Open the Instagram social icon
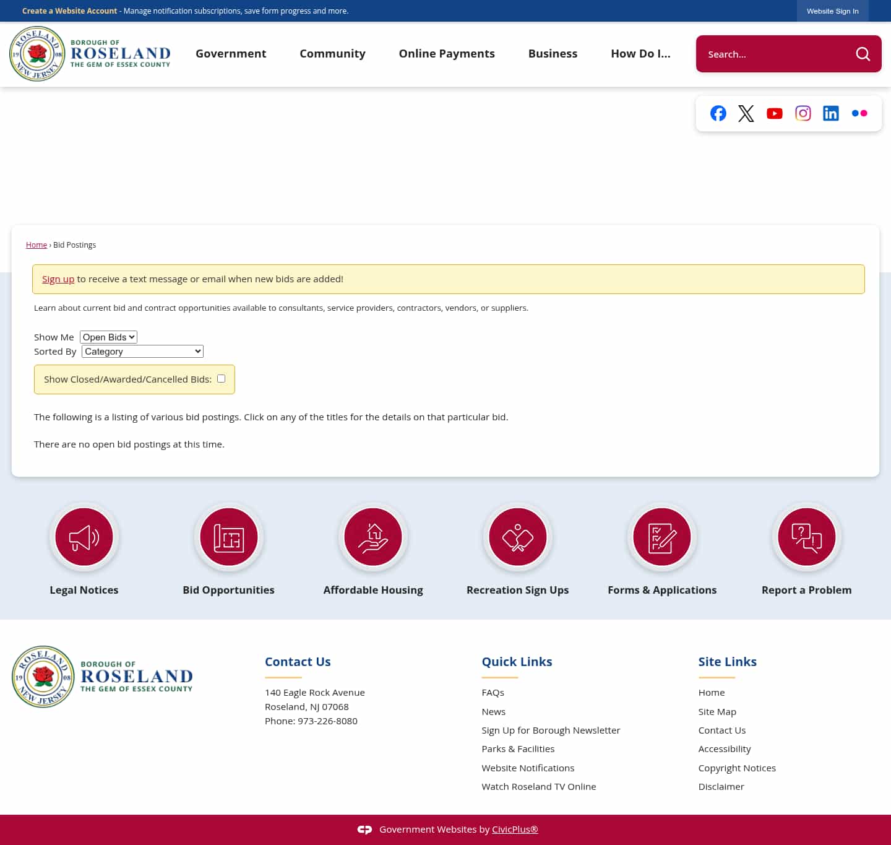The height and width of the screenshot is (845, 891). point(803,113)
